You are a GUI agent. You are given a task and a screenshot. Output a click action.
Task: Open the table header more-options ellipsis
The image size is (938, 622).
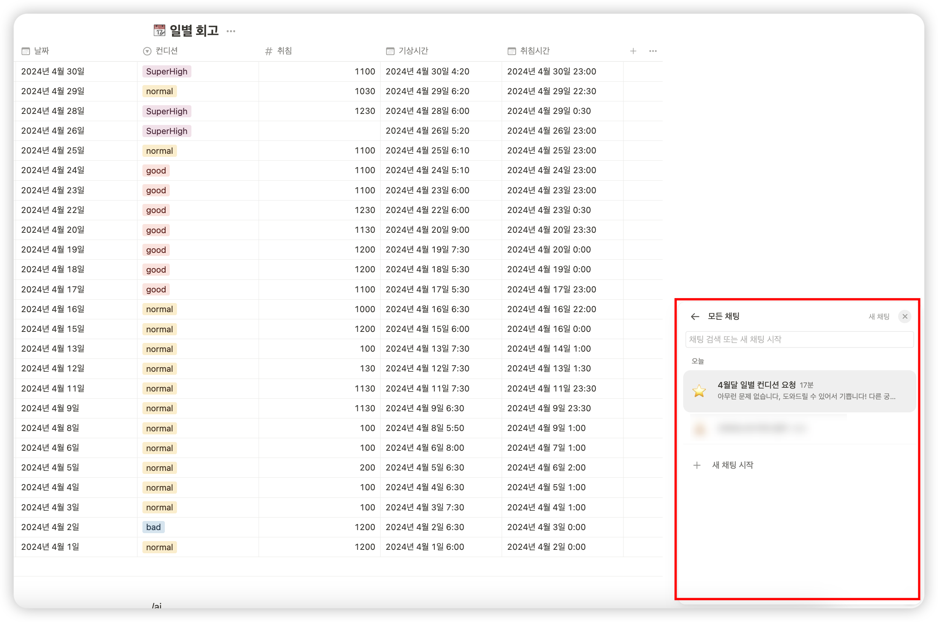tap(653, 51)
